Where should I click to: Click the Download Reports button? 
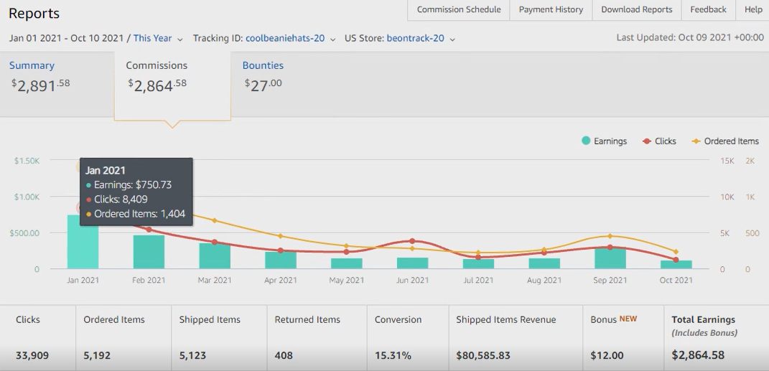[637, 10]
